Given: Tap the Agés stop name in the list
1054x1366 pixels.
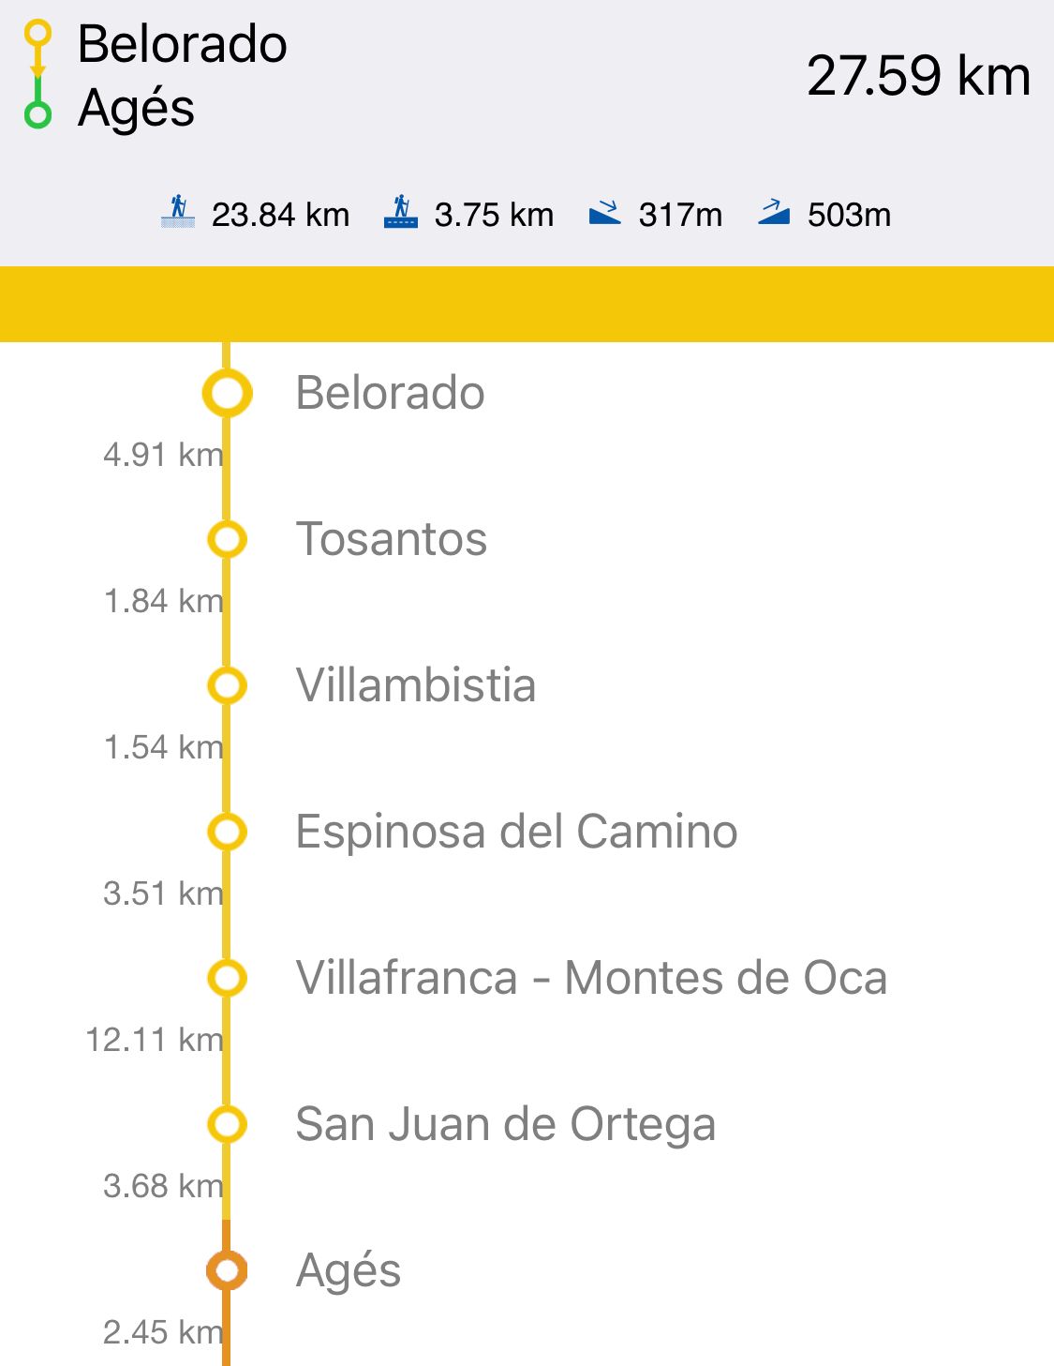Looking at the screenshot, I should (x=349, y=1270).
